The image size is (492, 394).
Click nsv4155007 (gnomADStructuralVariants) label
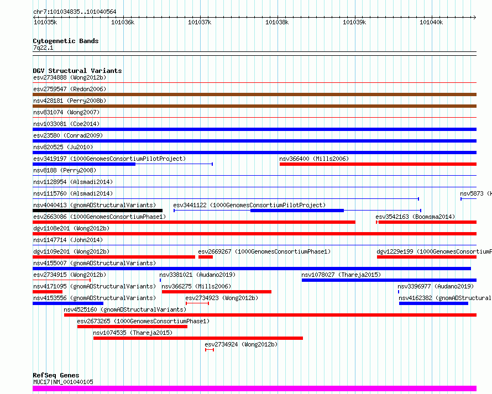click(x=95, y=263)
